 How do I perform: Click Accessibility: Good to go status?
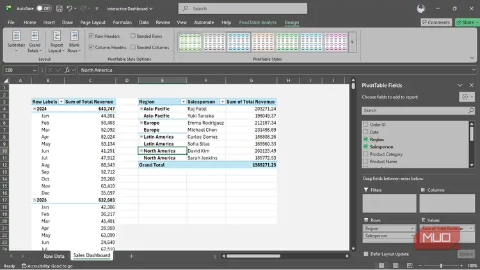[47, 266]
